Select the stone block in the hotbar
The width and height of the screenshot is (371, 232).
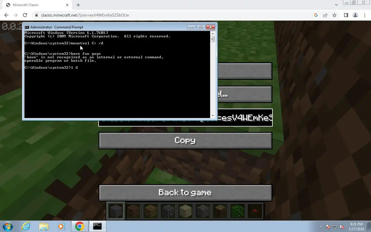(x=116, y=211)
